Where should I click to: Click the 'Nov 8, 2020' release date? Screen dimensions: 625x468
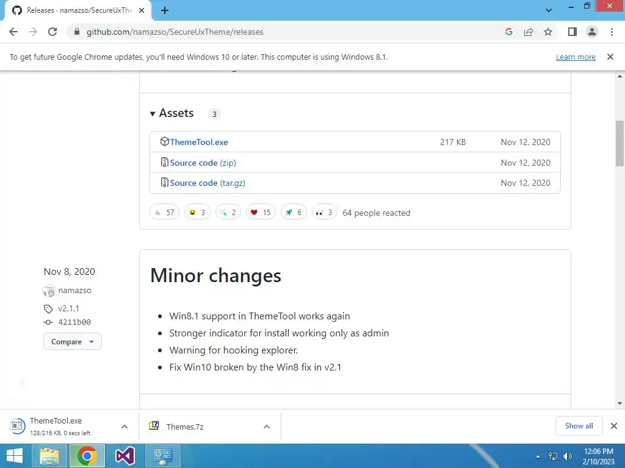(70, 271)
